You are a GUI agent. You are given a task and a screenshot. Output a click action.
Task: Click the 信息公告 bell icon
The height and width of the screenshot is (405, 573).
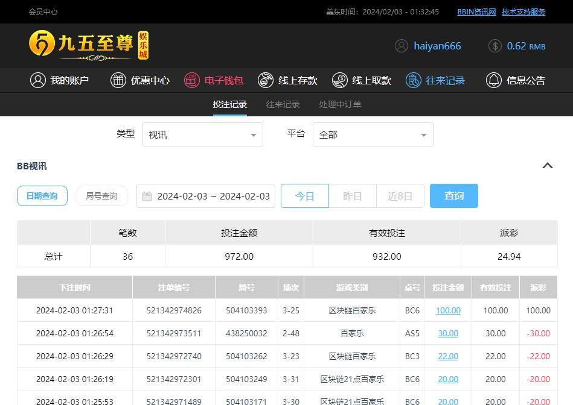[494, 80]
